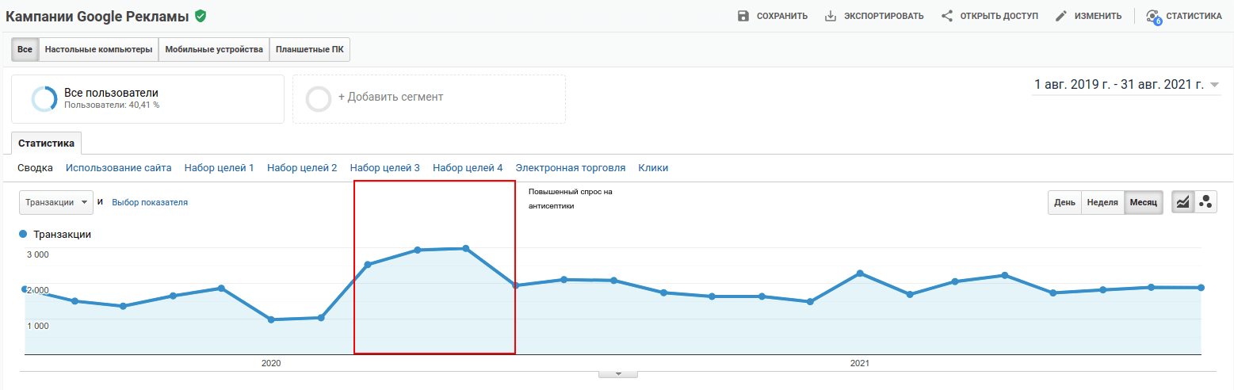
Task: Click 'Пользователи: 40,41 %' text
Action: point(112,105)
